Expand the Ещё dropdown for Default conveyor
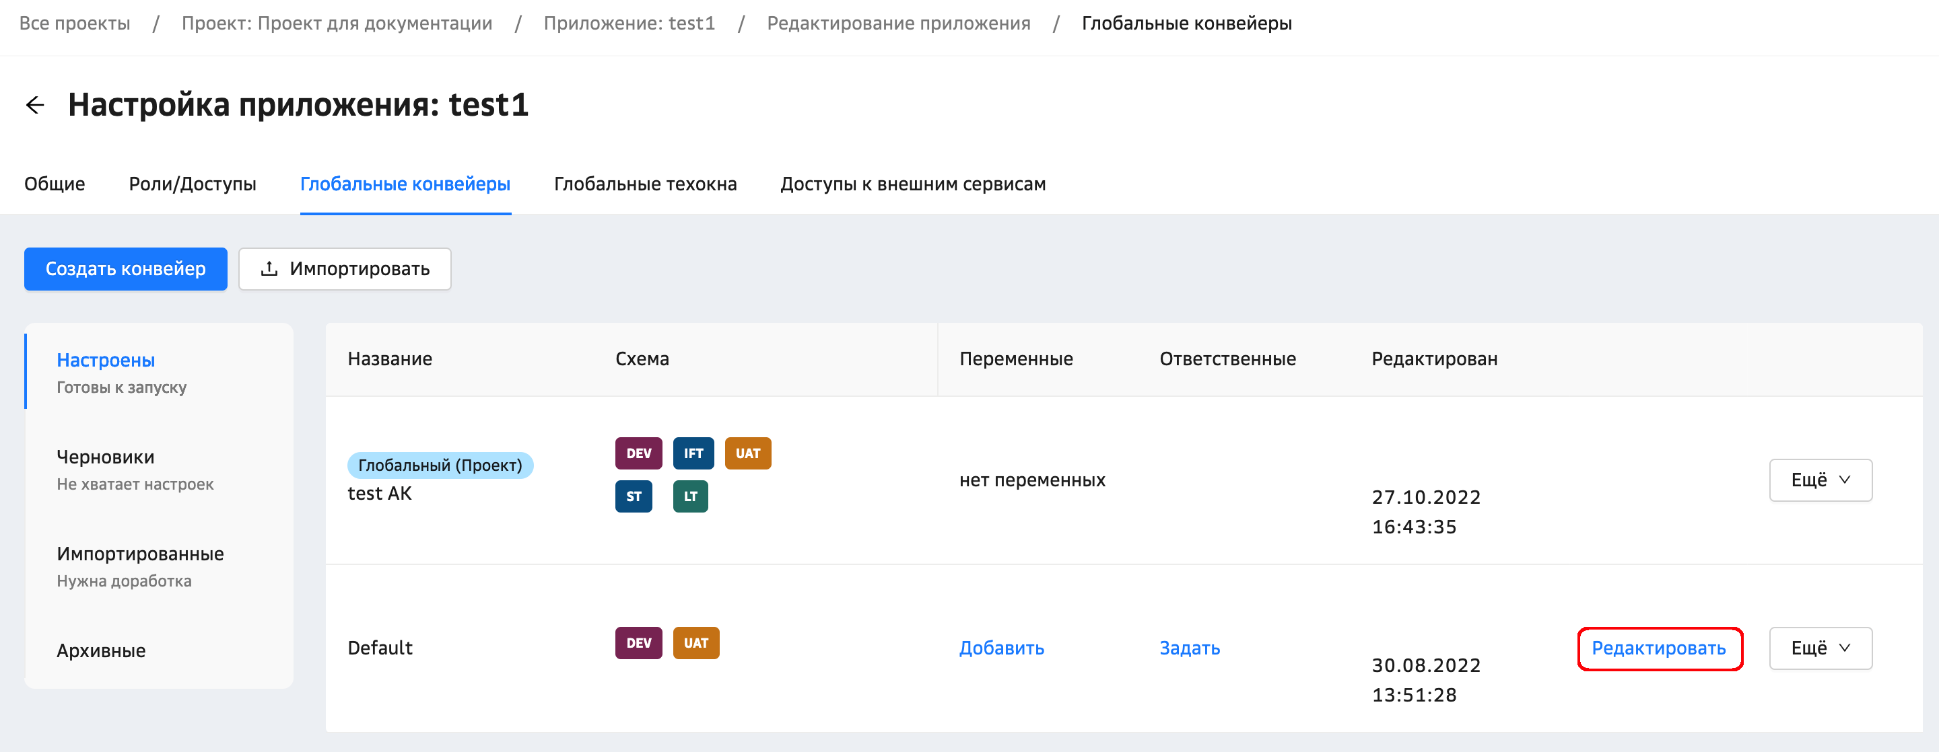The width and height of the screenshot is (1939, 752). click(x=1819, y=648)
